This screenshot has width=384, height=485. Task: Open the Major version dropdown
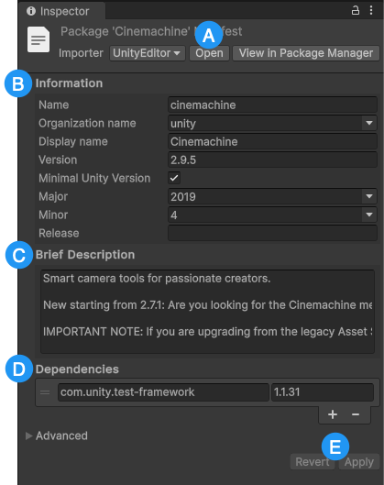(272, 196)
